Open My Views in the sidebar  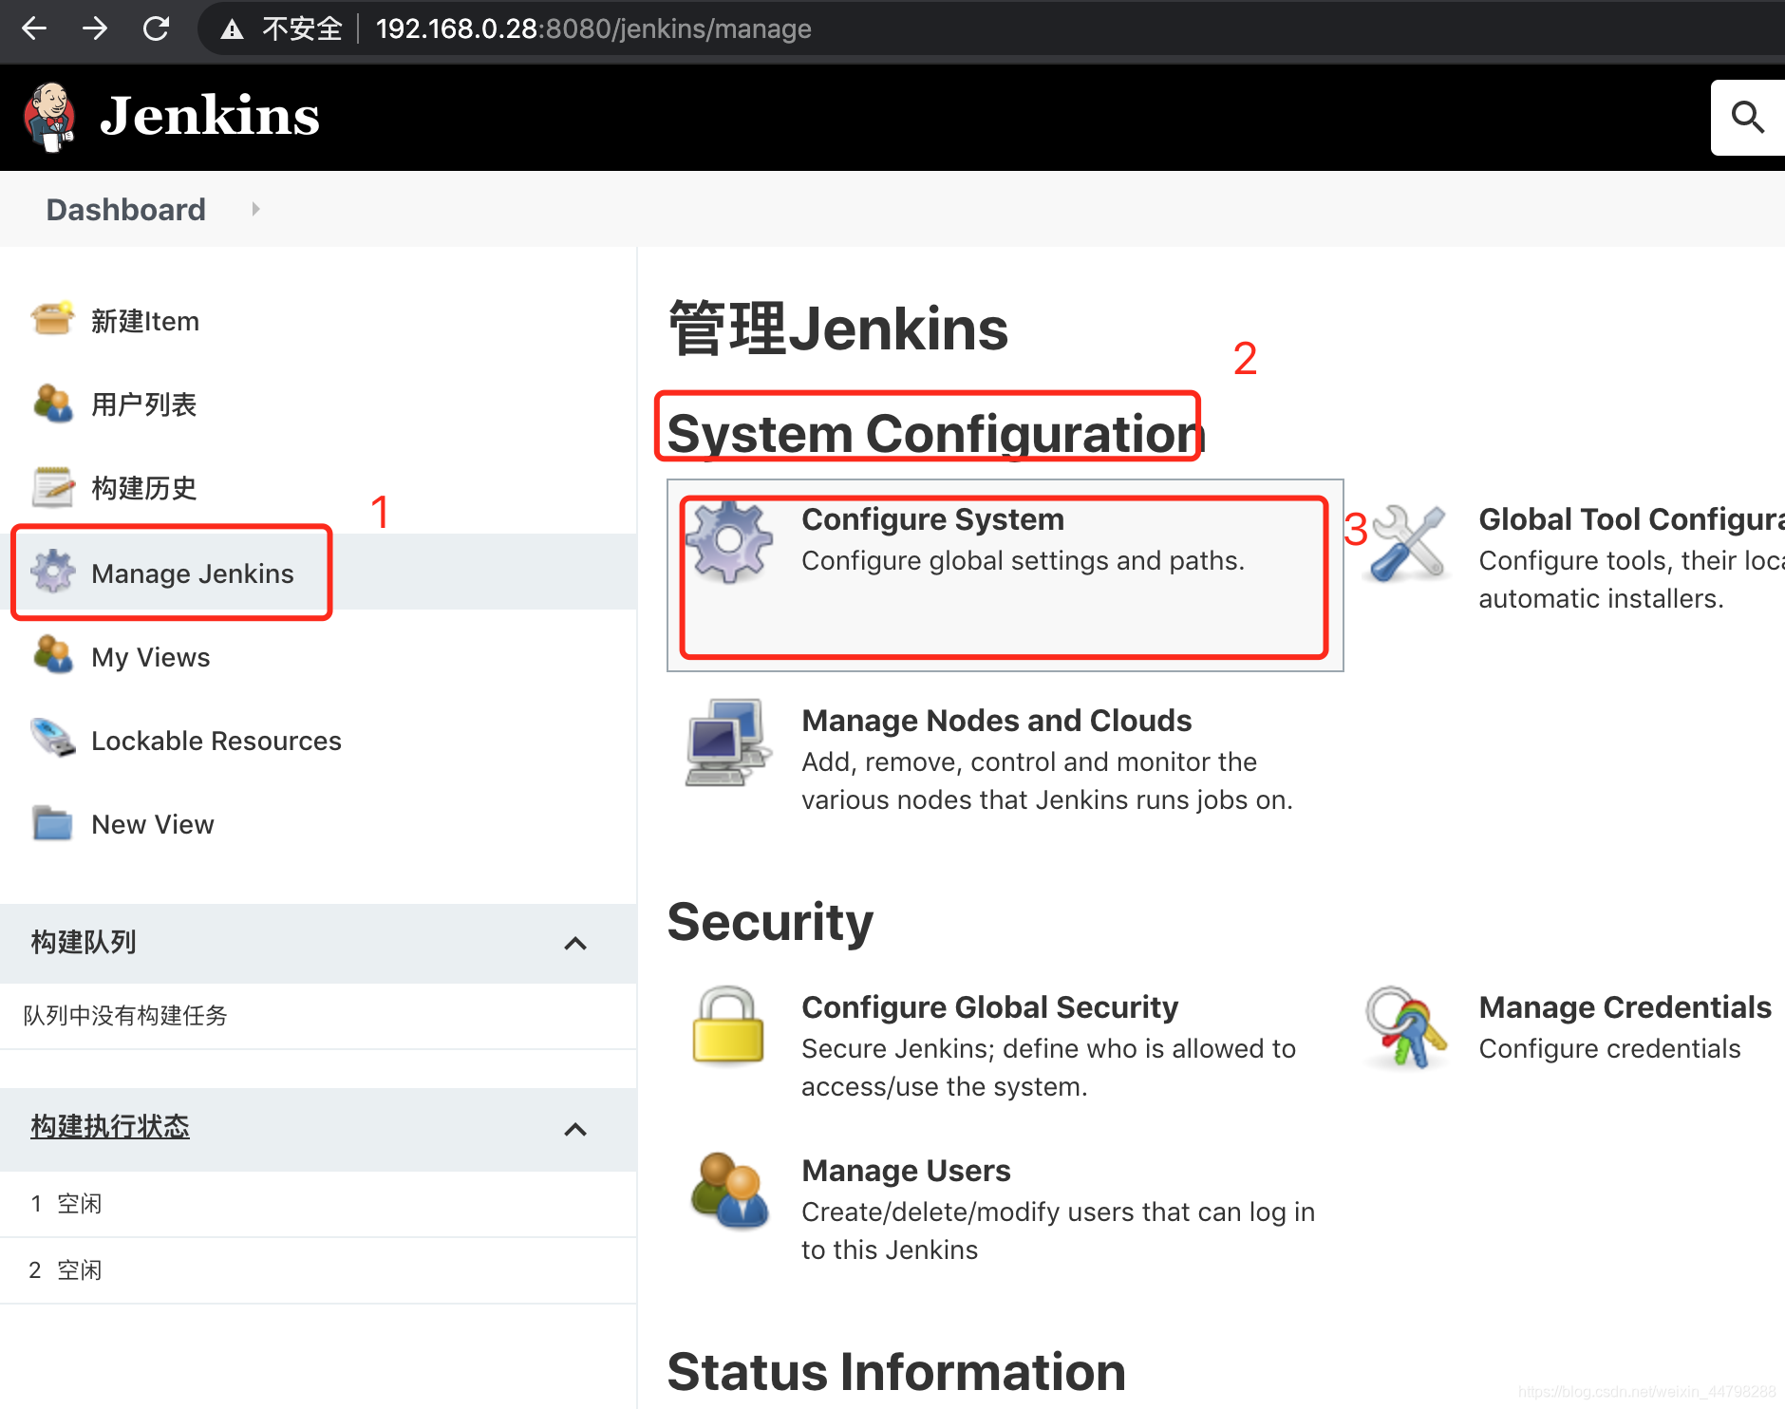[151, 657]
